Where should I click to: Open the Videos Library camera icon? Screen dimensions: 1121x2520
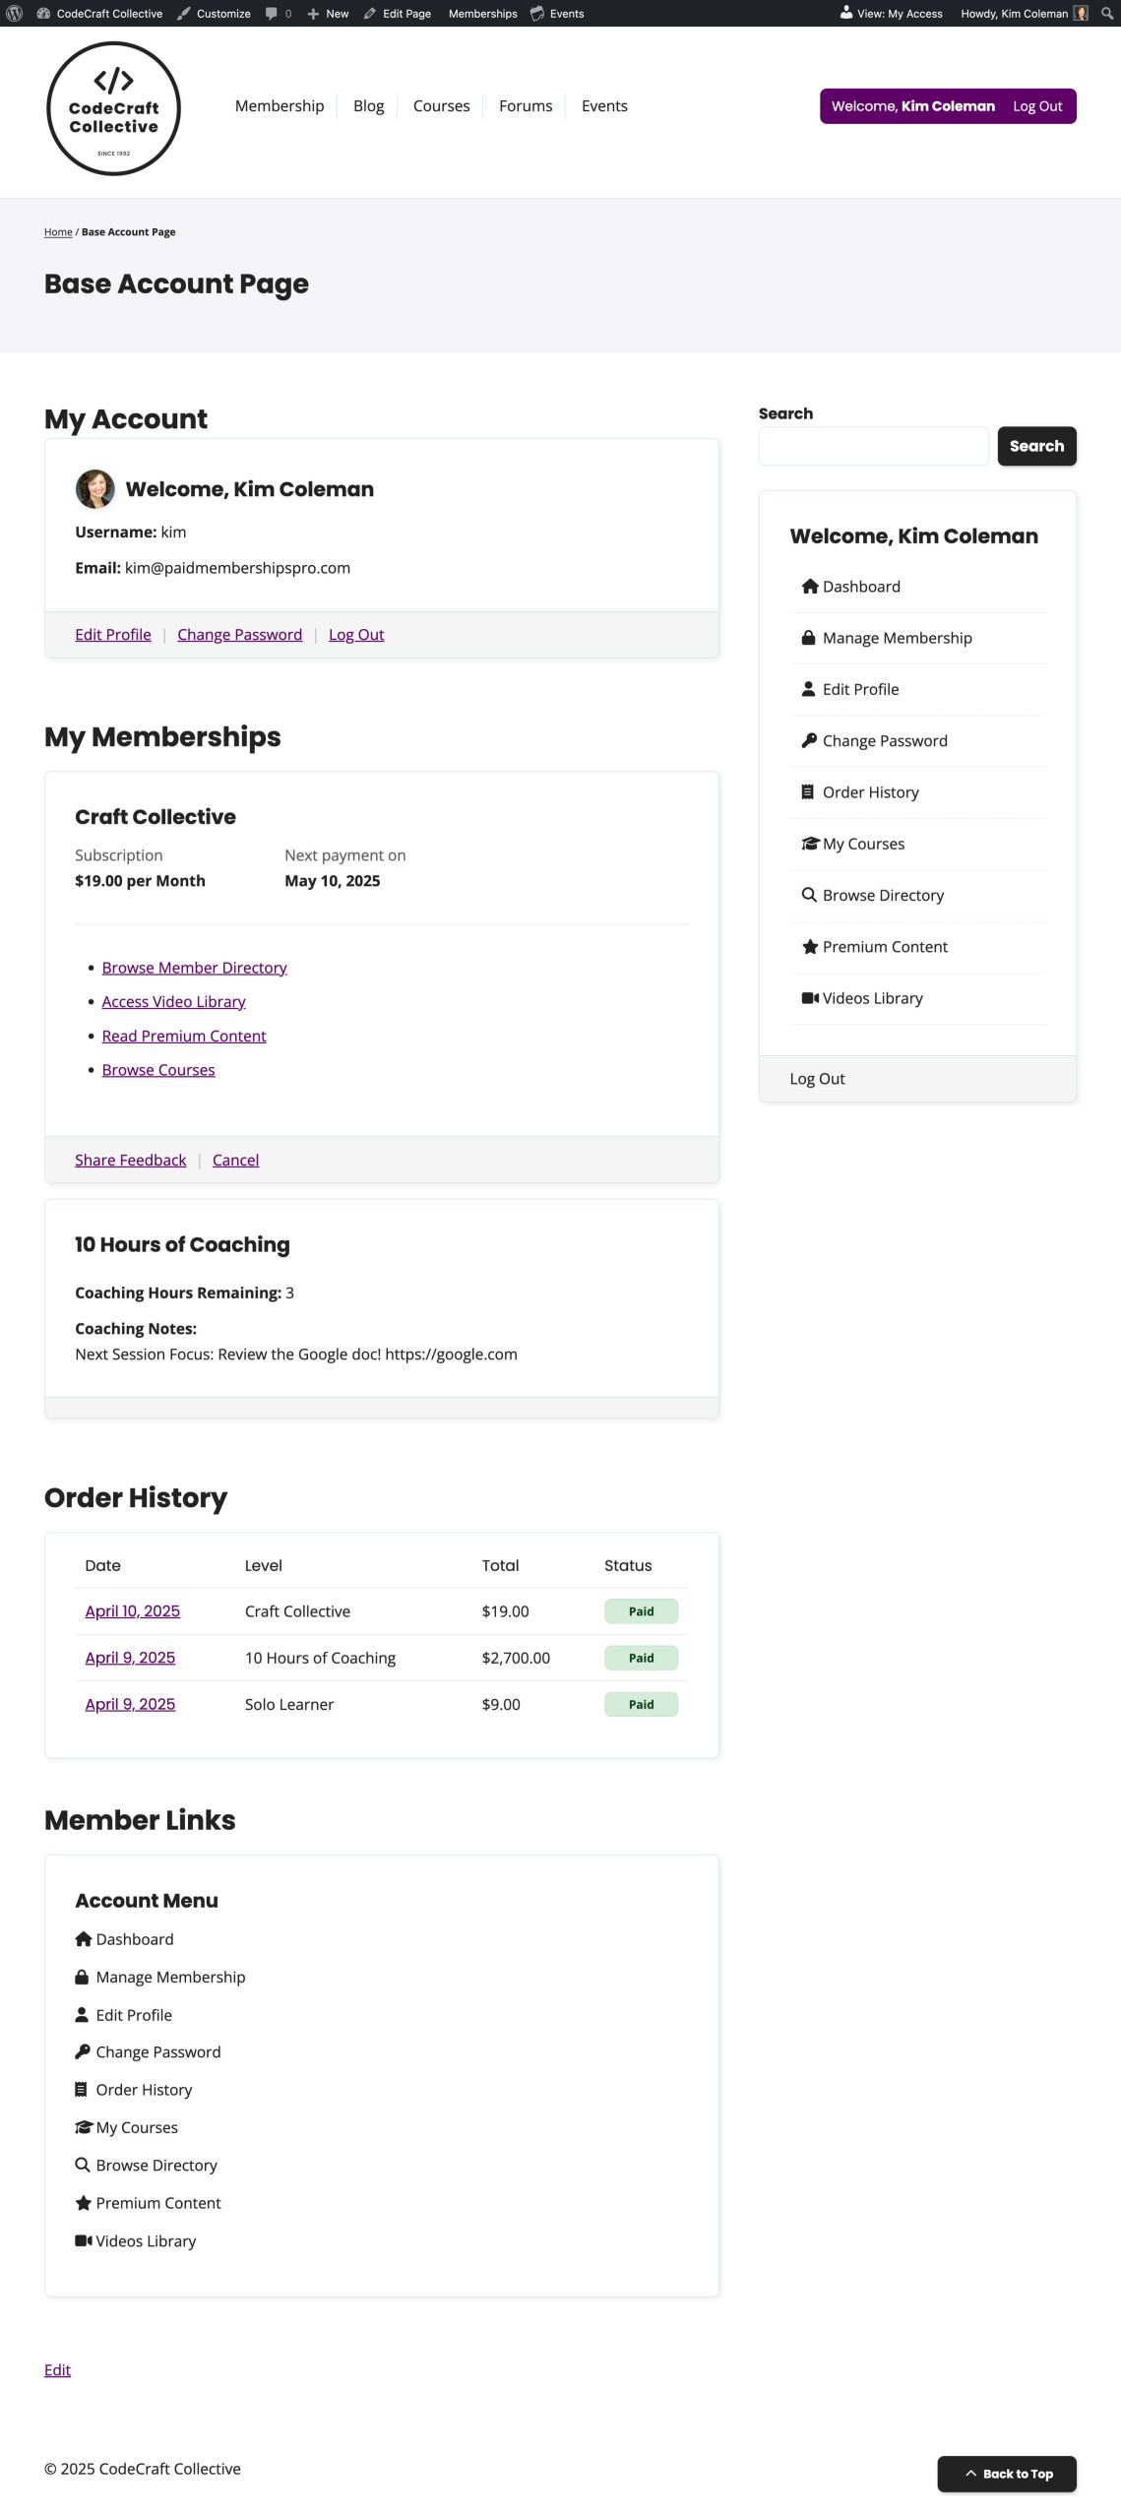(810, 997)
